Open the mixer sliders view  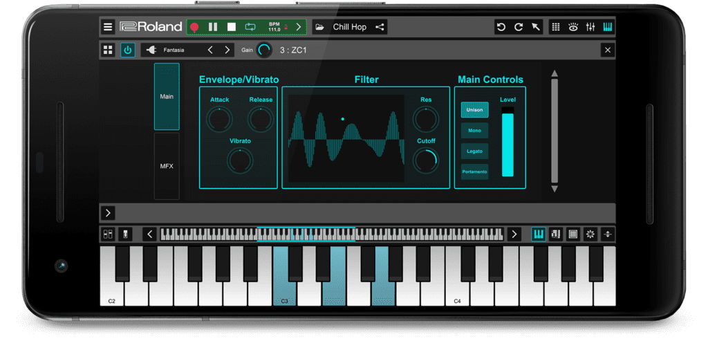click(590, 27)
